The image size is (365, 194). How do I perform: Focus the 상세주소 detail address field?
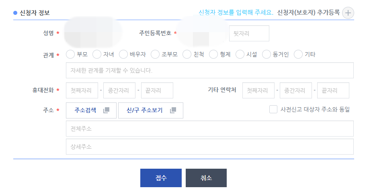210,147
